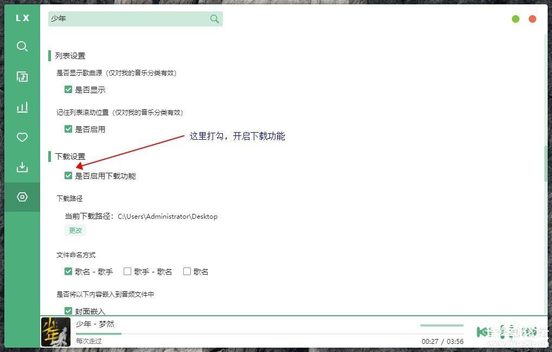Toggle the 封面嵌入 checkbox
This screenshot has width=552, height=352.
[x=68, y=311]
